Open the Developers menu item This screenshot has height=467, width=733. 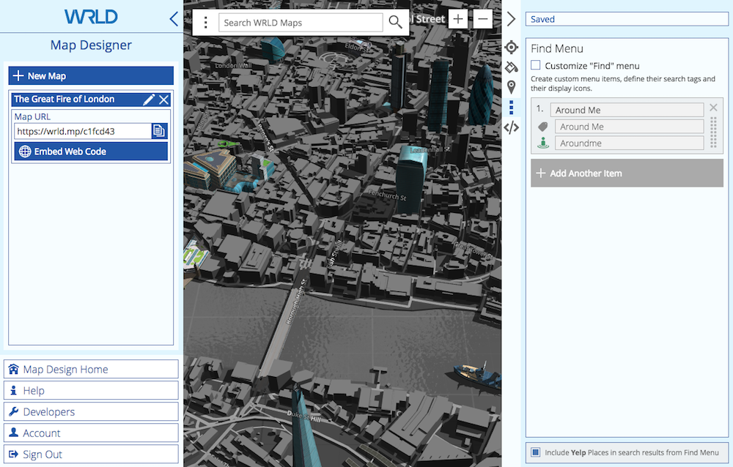click(91, 412)
